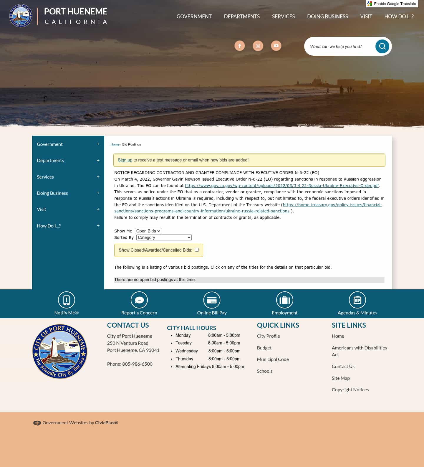Click the 'Bid Postings' breadcrumb text
Image resolution: width=424 pixels, height=467 pixels.
tap(132, 144)
